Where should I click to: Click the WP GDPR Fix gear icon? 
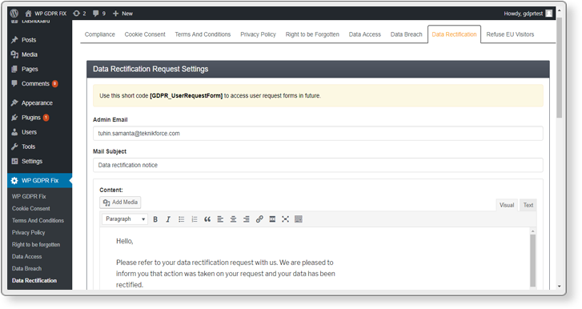[14, 181]
